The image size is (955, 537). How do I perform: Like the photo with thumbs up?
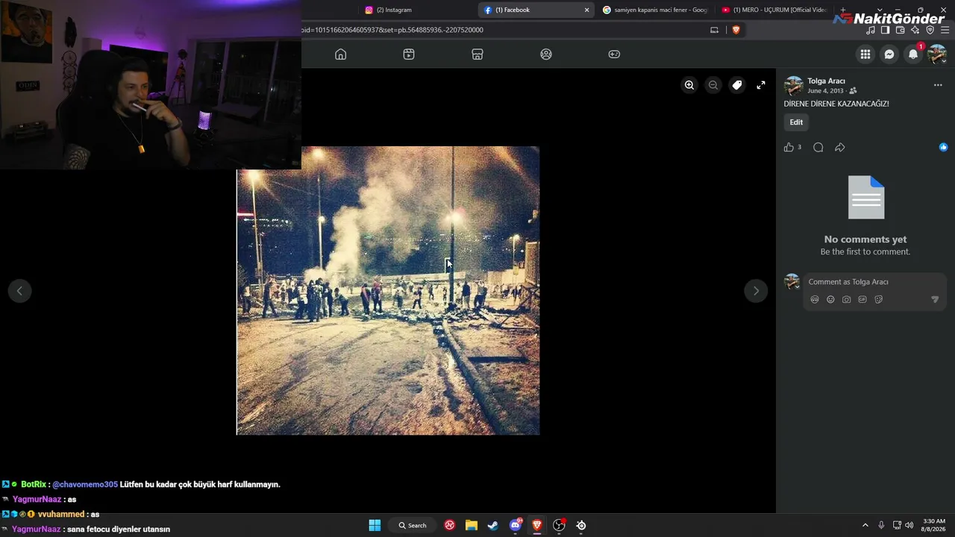click(789, 148)
